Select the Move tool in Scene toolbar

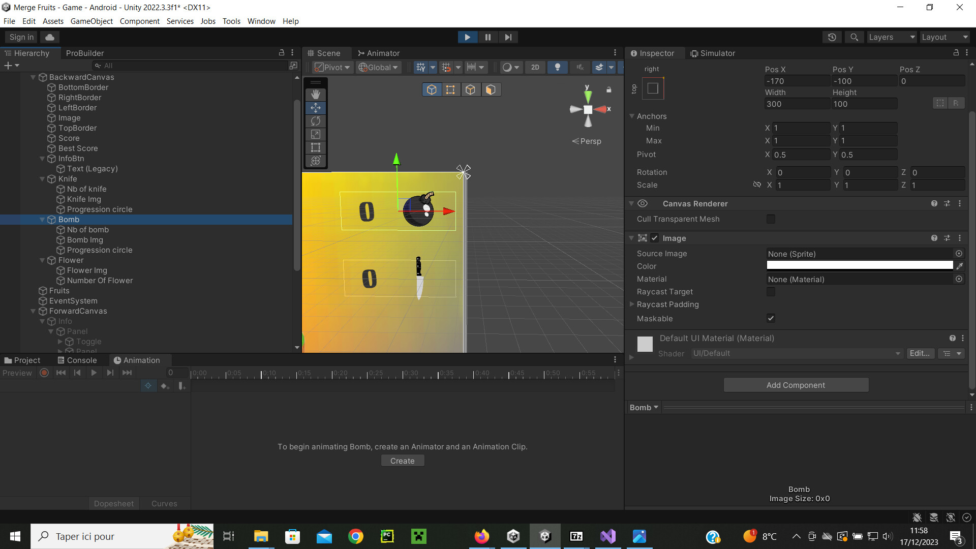[x=315, y=108]
